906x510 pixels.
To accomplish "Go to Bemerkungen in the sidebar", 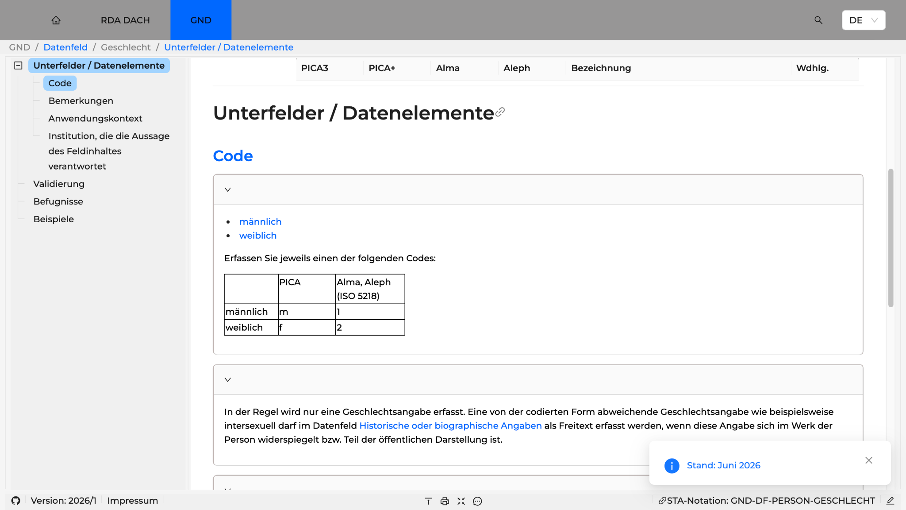I will pyautogui.click(x=81, y=101).
